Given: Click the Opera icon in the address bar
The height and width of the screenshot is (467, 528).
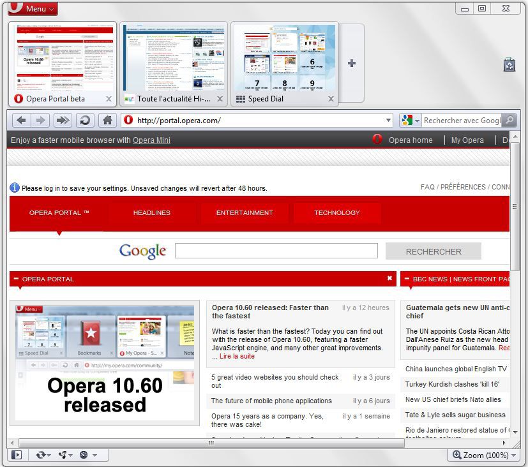Looking at the screenshot, I should click(x=128, y=120).
